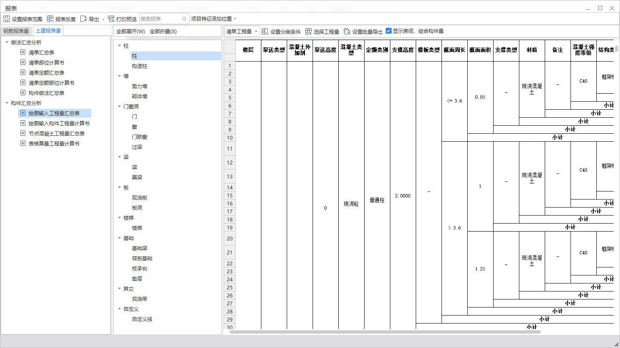Select 圈梁 in the component list
The image size is (620, 348).
coord(137,177)
